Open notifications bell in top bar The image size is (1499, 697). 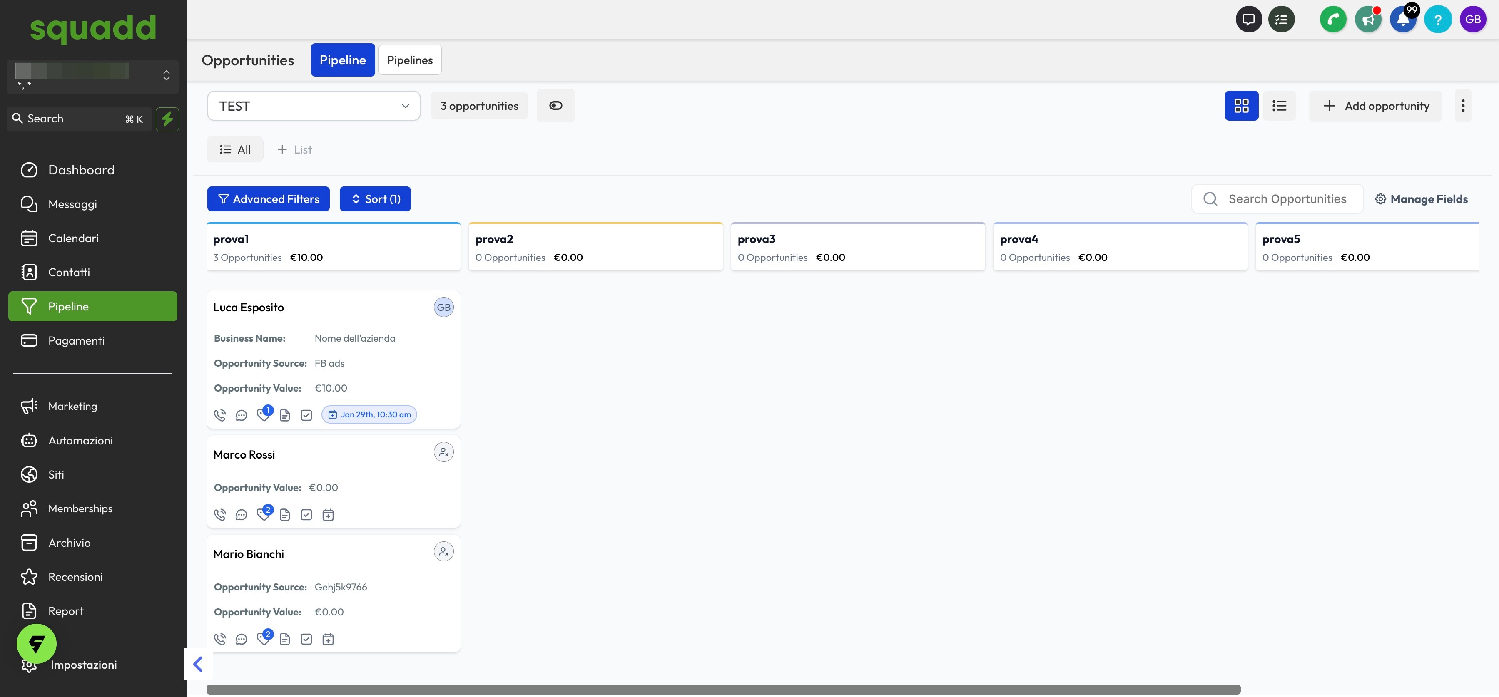pyautogui.click(x=1402, y=20)
